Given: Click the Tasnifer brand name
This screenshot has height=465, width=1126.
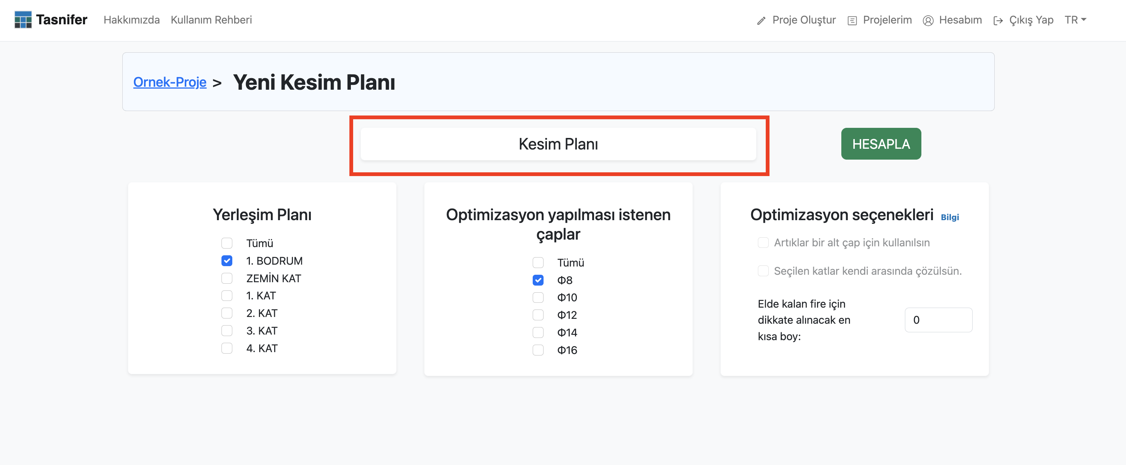Looking at the screenshot, I should 62,20.
